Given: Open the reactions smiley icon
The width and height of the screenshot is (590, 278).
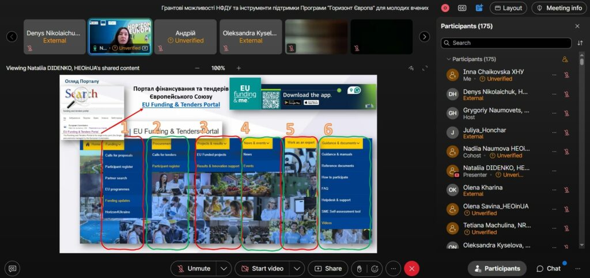Looking at the screenshot, I should 375,268.
